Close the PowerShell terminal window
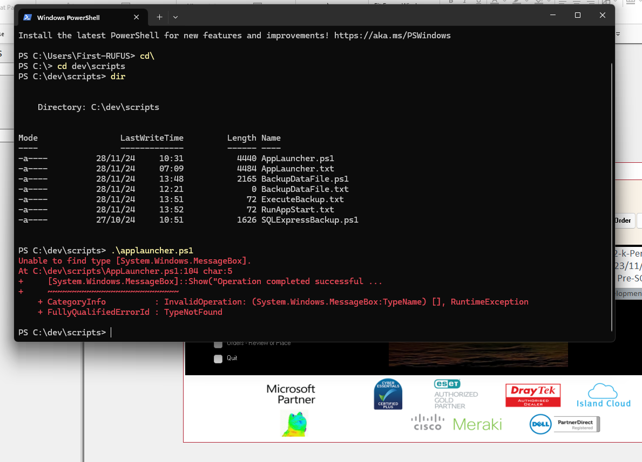This screenshot has width=642, height=462. pos(602,15)
